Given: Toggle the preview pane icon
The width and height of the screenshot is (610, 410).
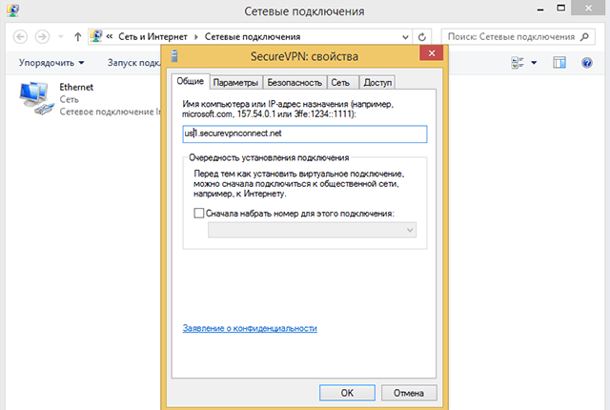Looking at the screenshot, I should [x=559, y=63].
